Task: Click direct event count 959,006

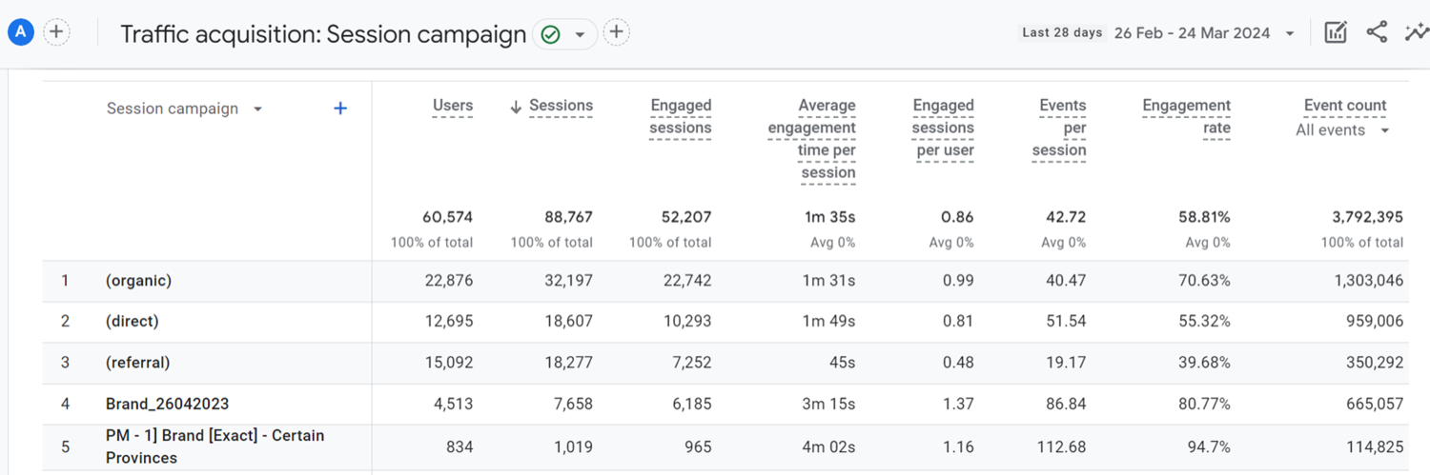Action: coord(1374,322)
